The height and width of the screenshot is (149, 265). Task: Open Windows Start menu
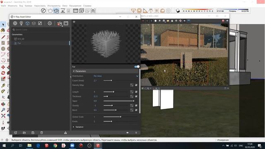(x=4, y=145)
